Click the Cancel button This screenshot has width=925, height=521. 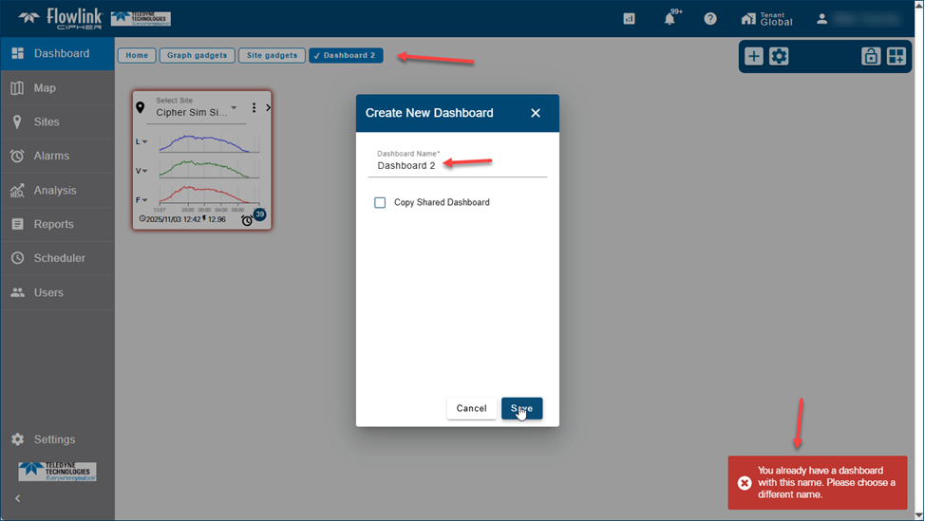[471, 408]
